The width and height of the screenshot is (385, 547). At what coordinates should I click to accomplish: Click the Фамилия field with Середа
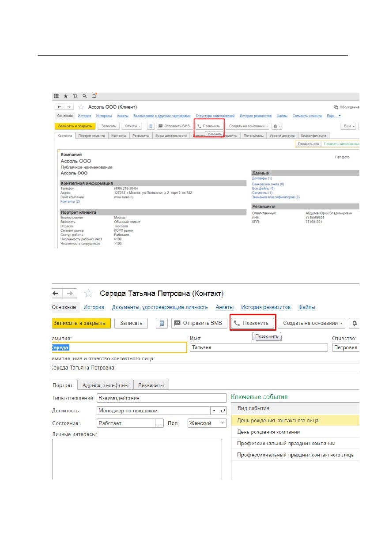point(119,347)
